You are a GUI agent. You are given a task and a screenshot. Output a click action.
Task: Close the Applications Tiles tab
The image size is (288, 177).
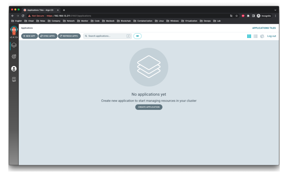pyautogui.click(x=58, y=10)
